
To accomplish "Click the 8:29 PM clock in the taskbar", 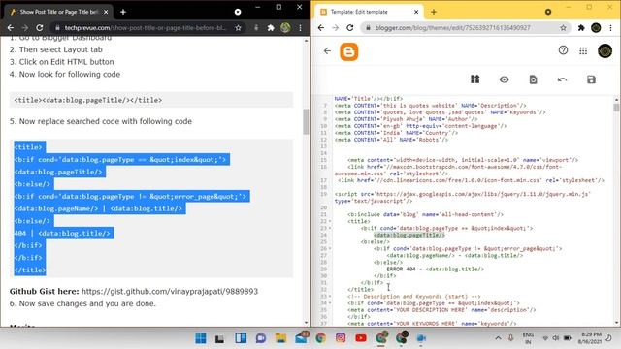I will (x=590, y=338).
